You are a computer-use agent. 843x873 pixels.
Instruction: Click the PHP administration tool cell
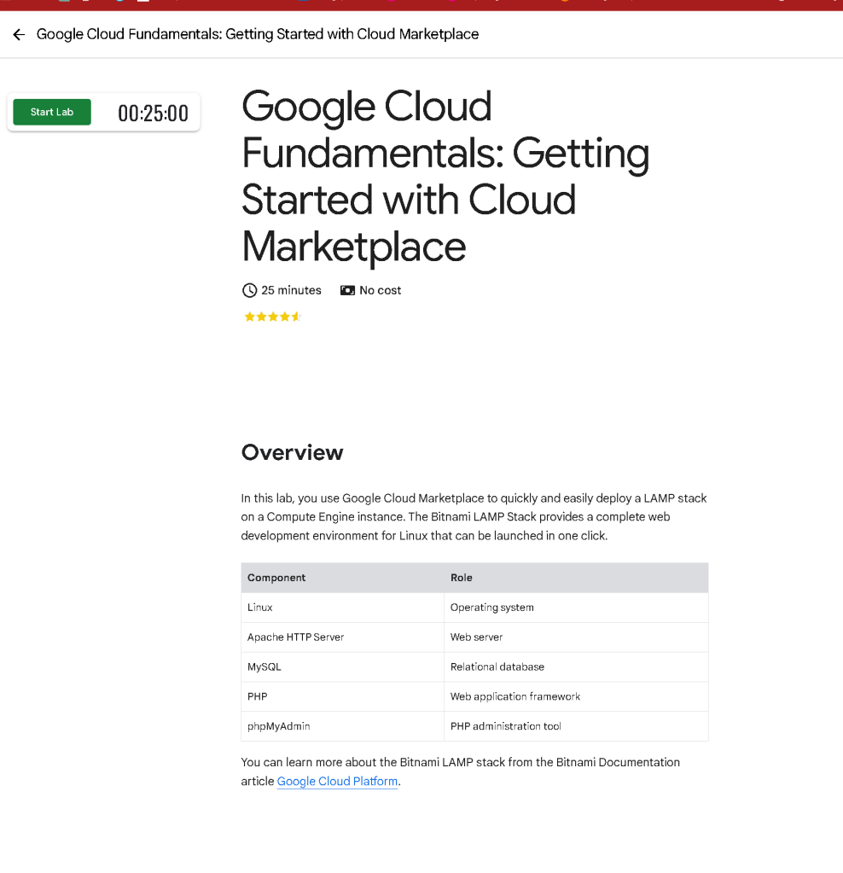(x=576, y=726)
